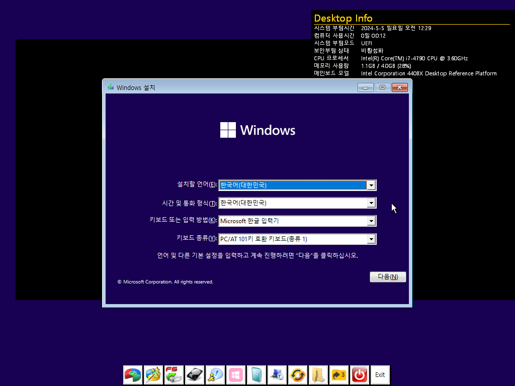The image size is (515, 386).
Task: Click the Desktop Info heading
Action: pos(343,18)
